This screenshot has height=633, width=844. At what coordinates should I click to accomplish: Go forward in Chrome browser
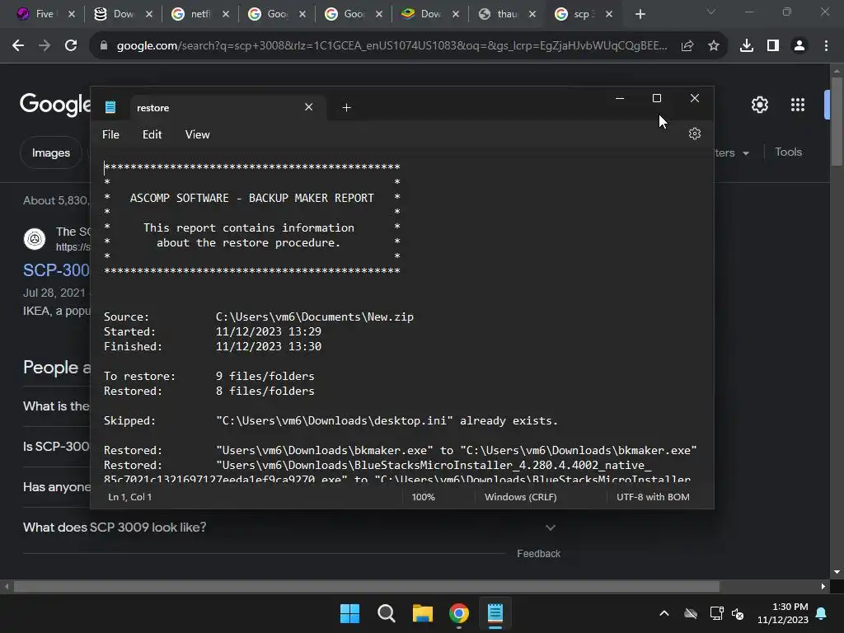pos(45,46)
